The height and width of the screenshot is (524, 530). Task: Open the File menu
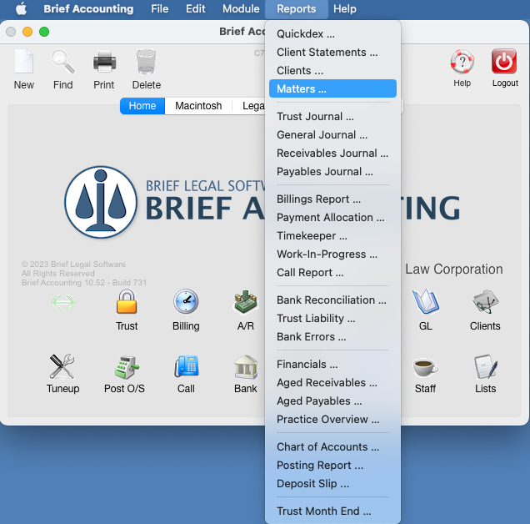(159, 9)
